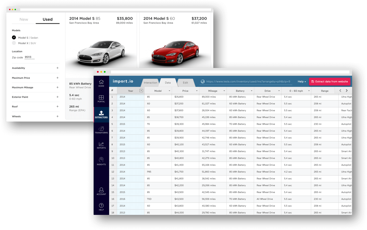Open the Drive column dropdown

279,91
